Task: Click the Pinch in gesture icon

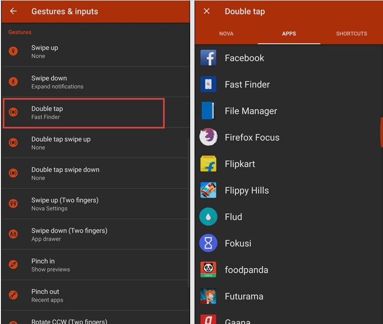Action: tap(13, 265)
